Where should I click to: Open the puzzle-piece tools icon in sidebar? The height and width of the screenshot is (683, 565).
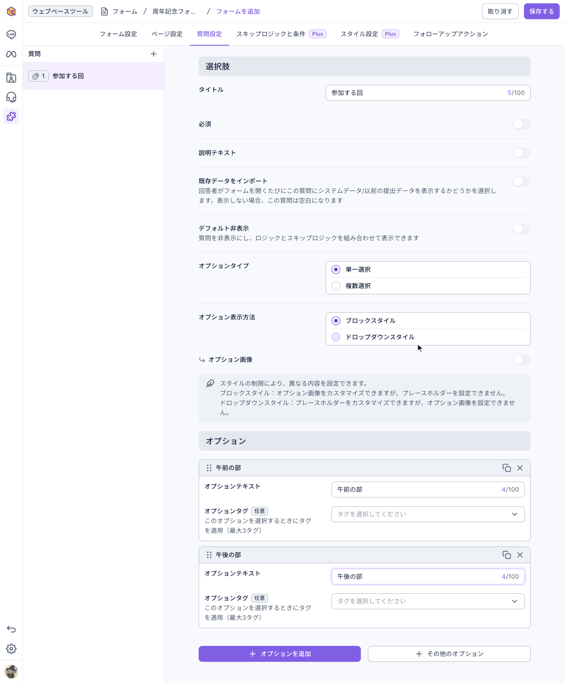(11, 116)
